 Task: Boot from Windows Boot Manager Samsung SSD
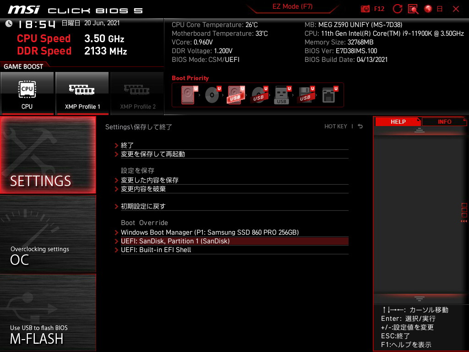pos(234,232)
